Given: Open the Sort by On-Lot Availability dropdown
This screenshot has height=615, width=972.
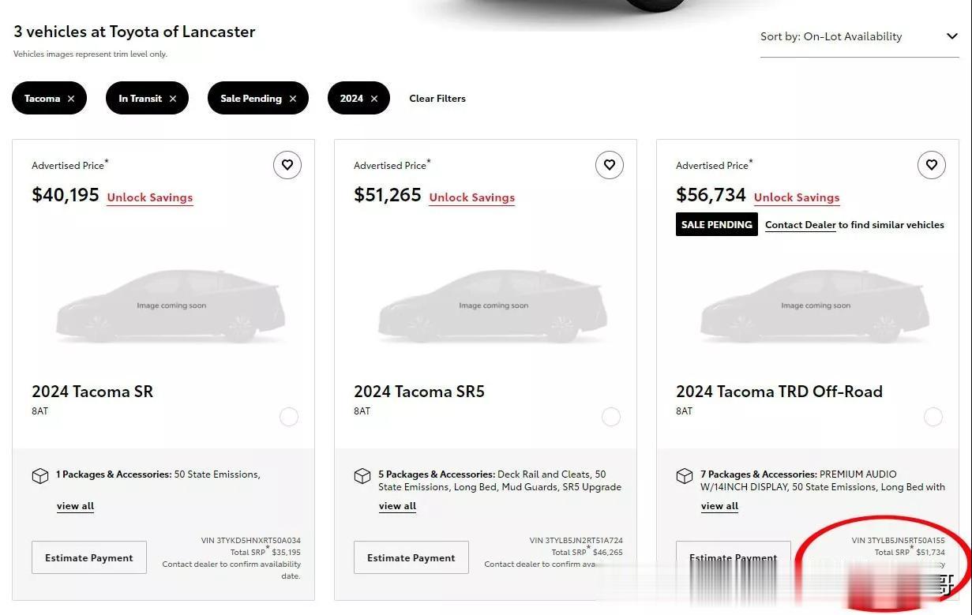Looking at the screenshot, I should [858, 36].
